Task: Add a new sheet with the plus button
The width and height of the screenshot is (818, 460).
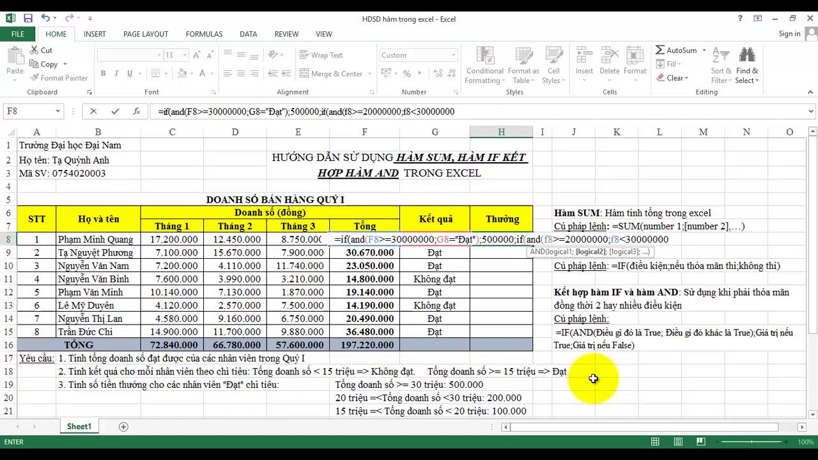Action: pos(123,426)
